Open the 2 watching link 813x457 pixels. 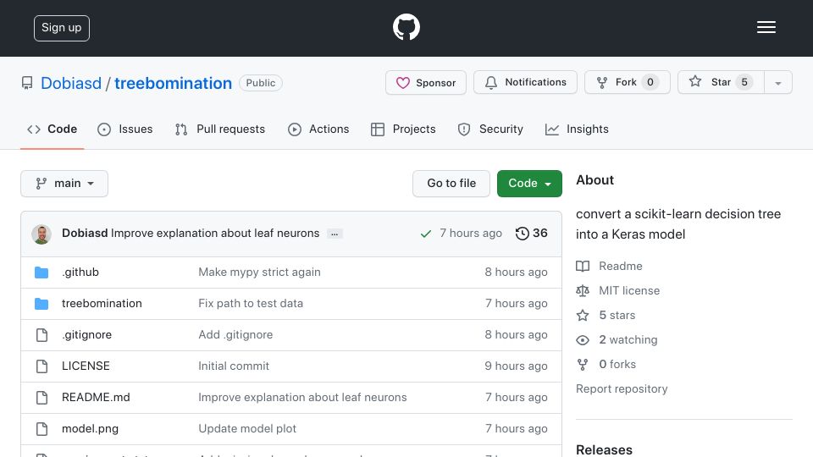tap(628, 340)
